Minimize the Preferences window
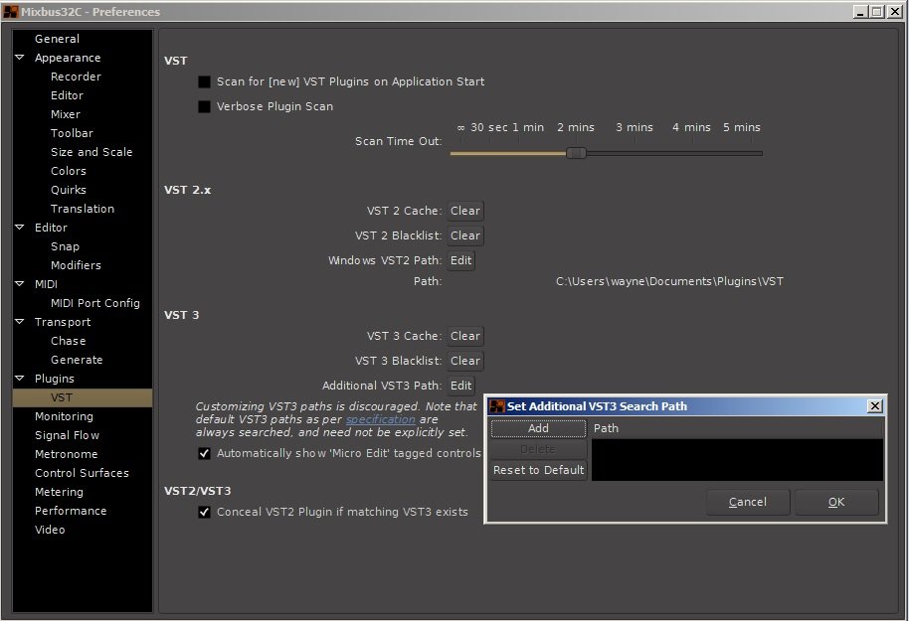Screen dimensions: 909x621 [861, 12]
